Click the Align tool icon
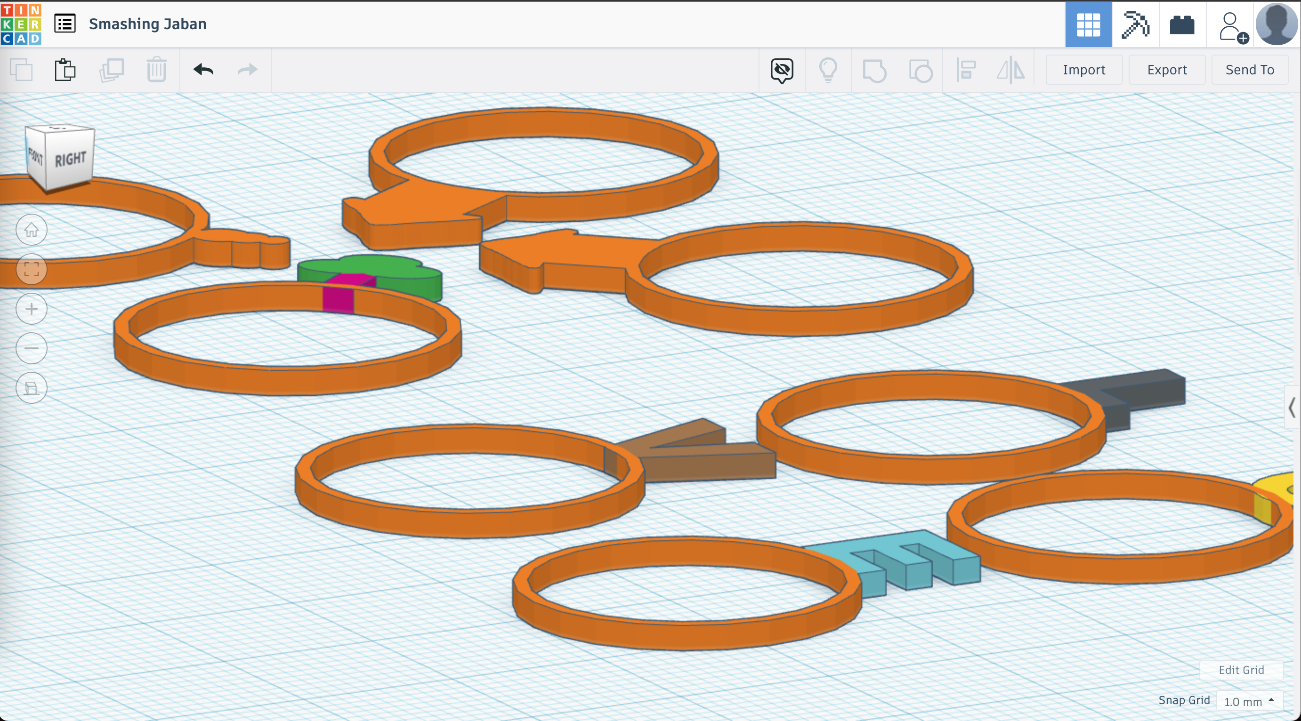The width and height of the screenshot is (1301, 721). coord(966,70)
